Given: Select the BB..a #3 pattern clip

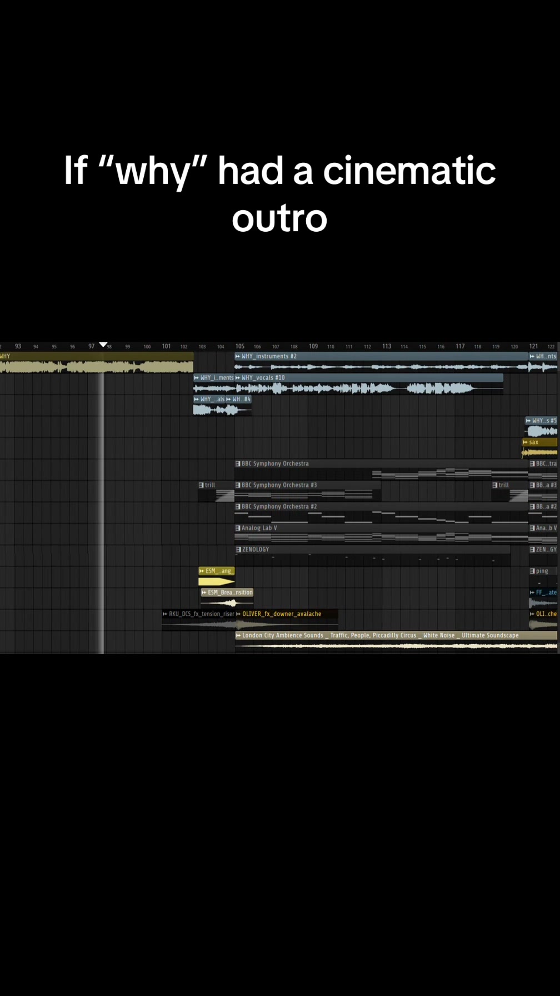Looking at the screenshot, I should (x=543, y=491).
